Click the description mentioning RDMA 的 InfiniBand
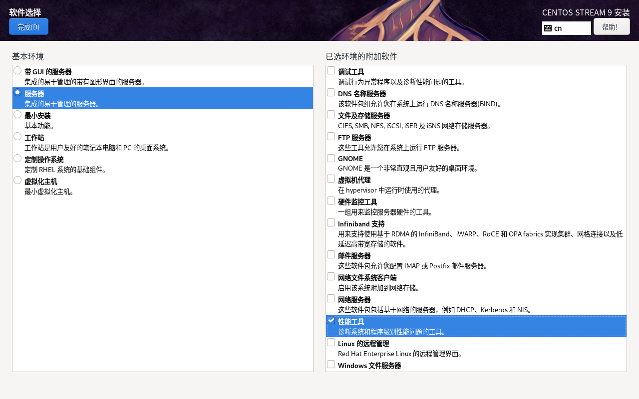This screenshot has width=639, height=399. [x=480, y=239]
